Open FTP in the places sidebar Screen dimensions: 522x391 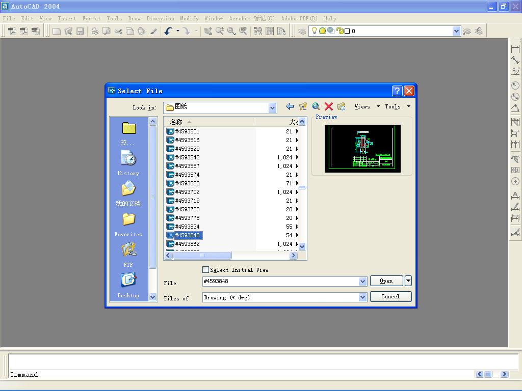click(x=128, y=255)
